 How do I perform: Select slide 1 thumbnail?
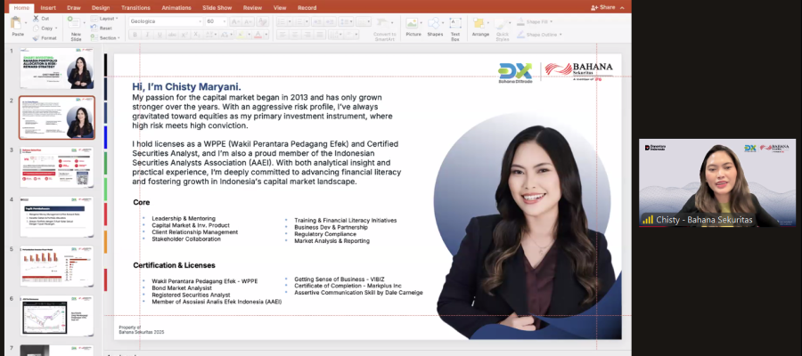[57, 68]
